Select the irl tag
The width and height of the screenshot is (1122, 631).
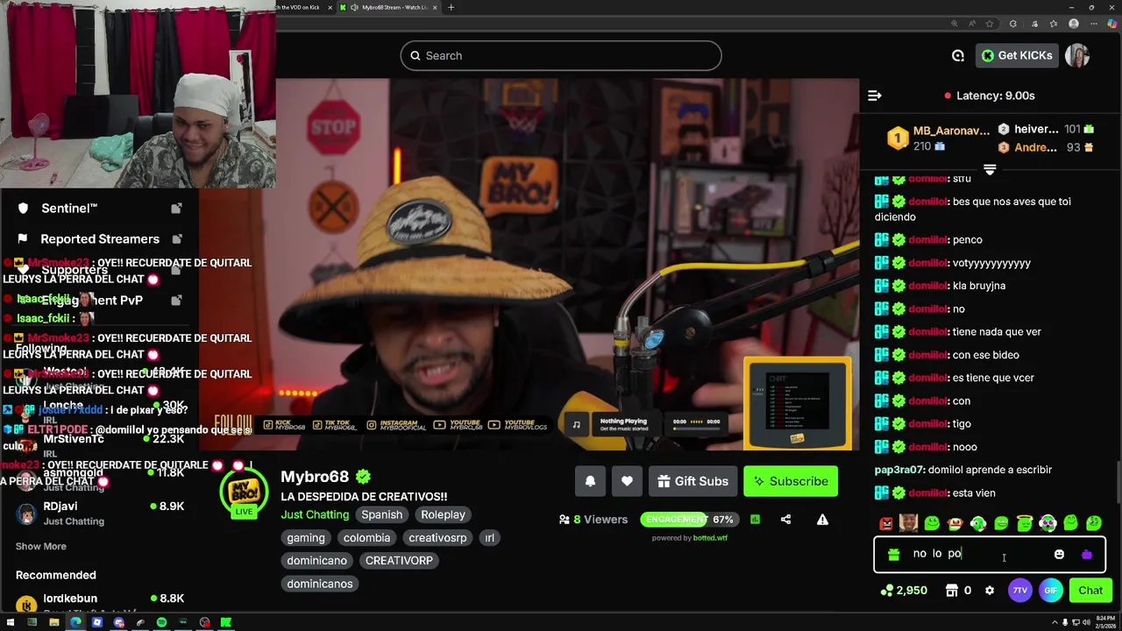point(490,537)
